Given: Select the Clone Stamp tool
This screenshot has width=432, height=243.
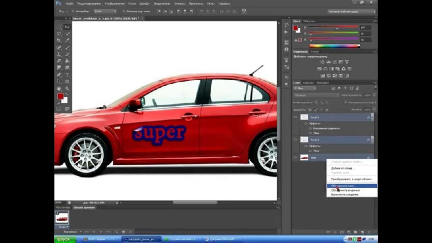Looking at the screenshot, I should pos(59,54).
